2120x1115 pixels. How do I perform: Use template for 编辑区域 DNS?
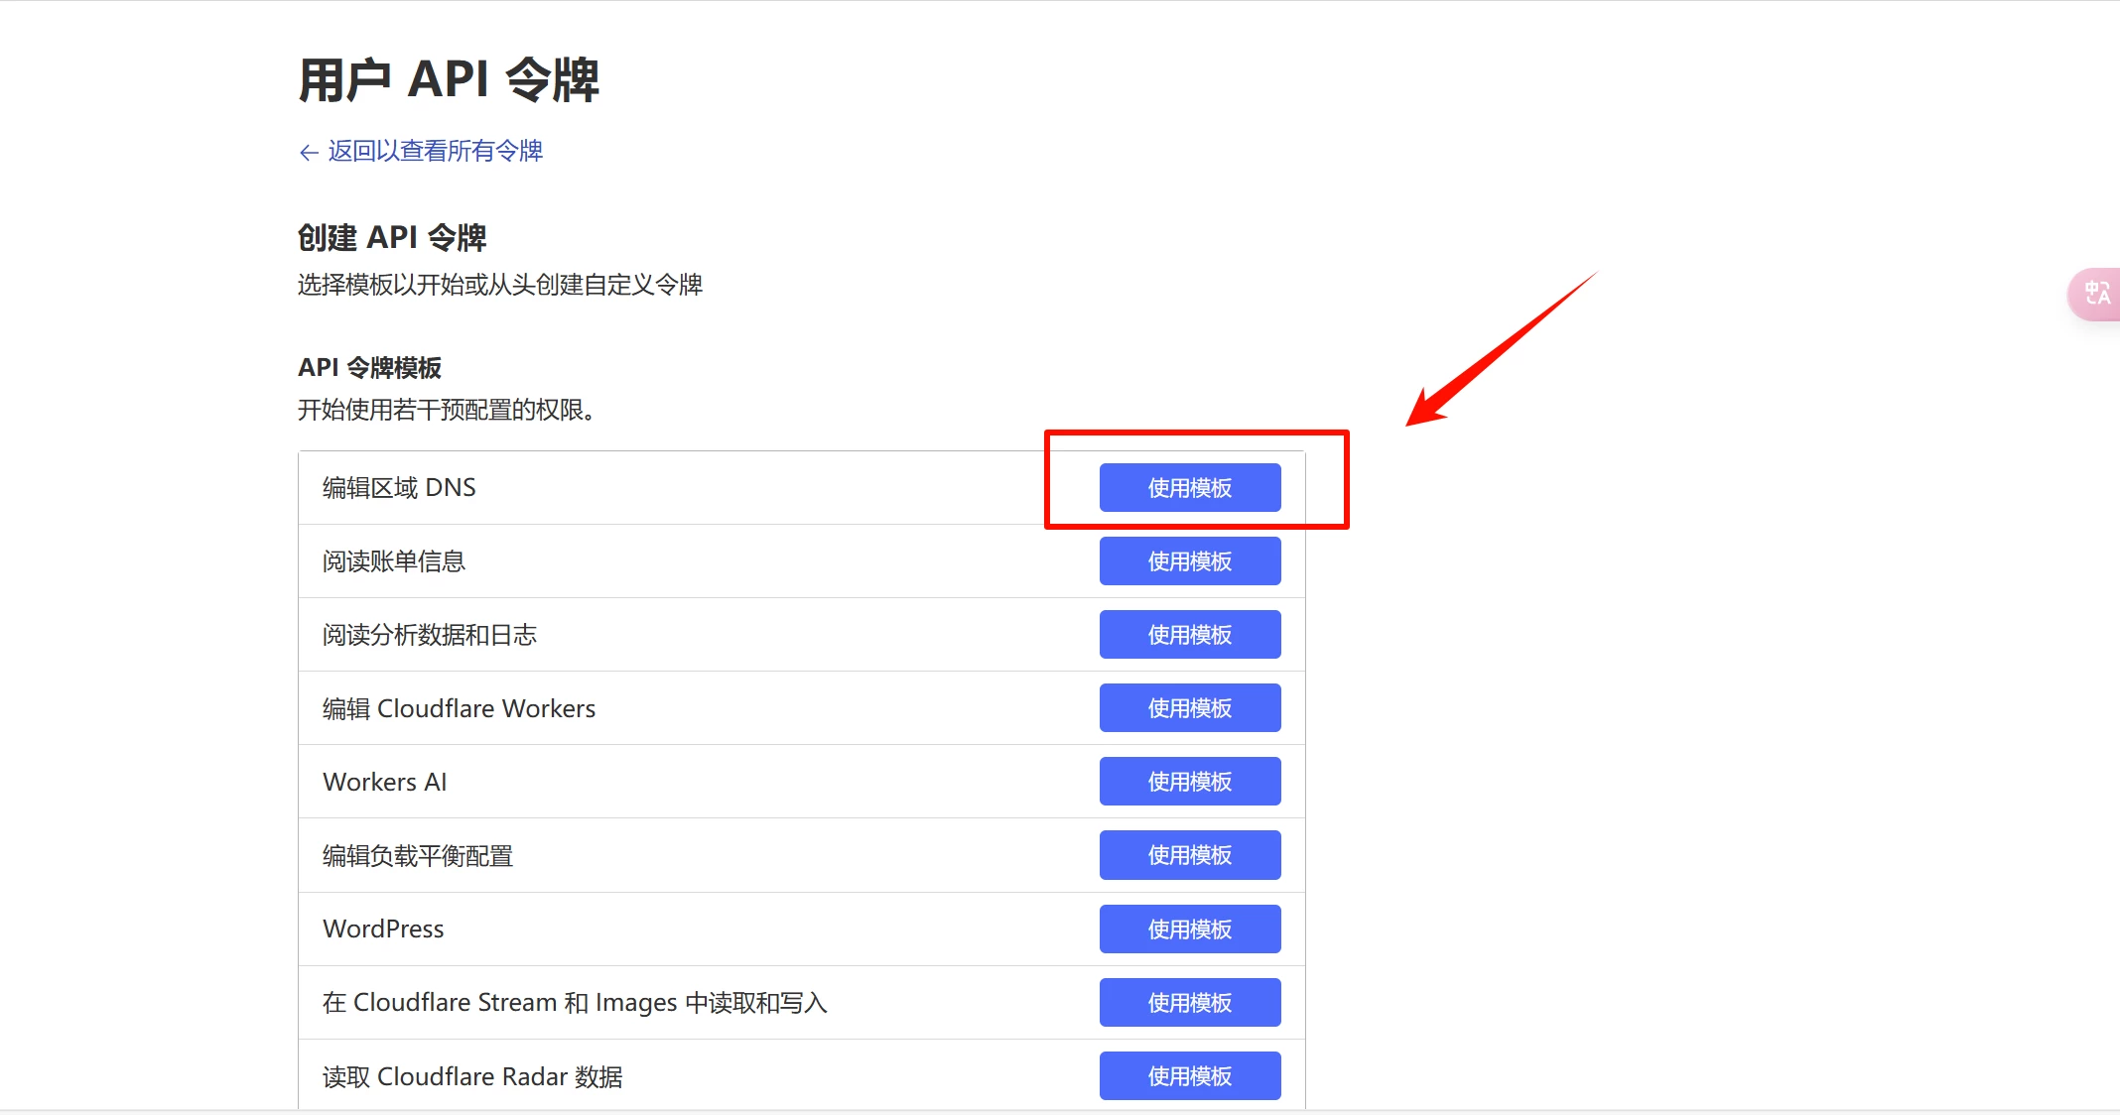click(x=1189, y=488)
